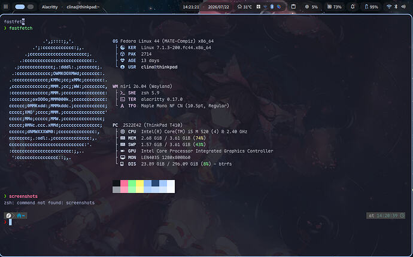Click the colorful round tray app icon
Image resolution: width=413 pixels, height=257 pixels.
279,7
